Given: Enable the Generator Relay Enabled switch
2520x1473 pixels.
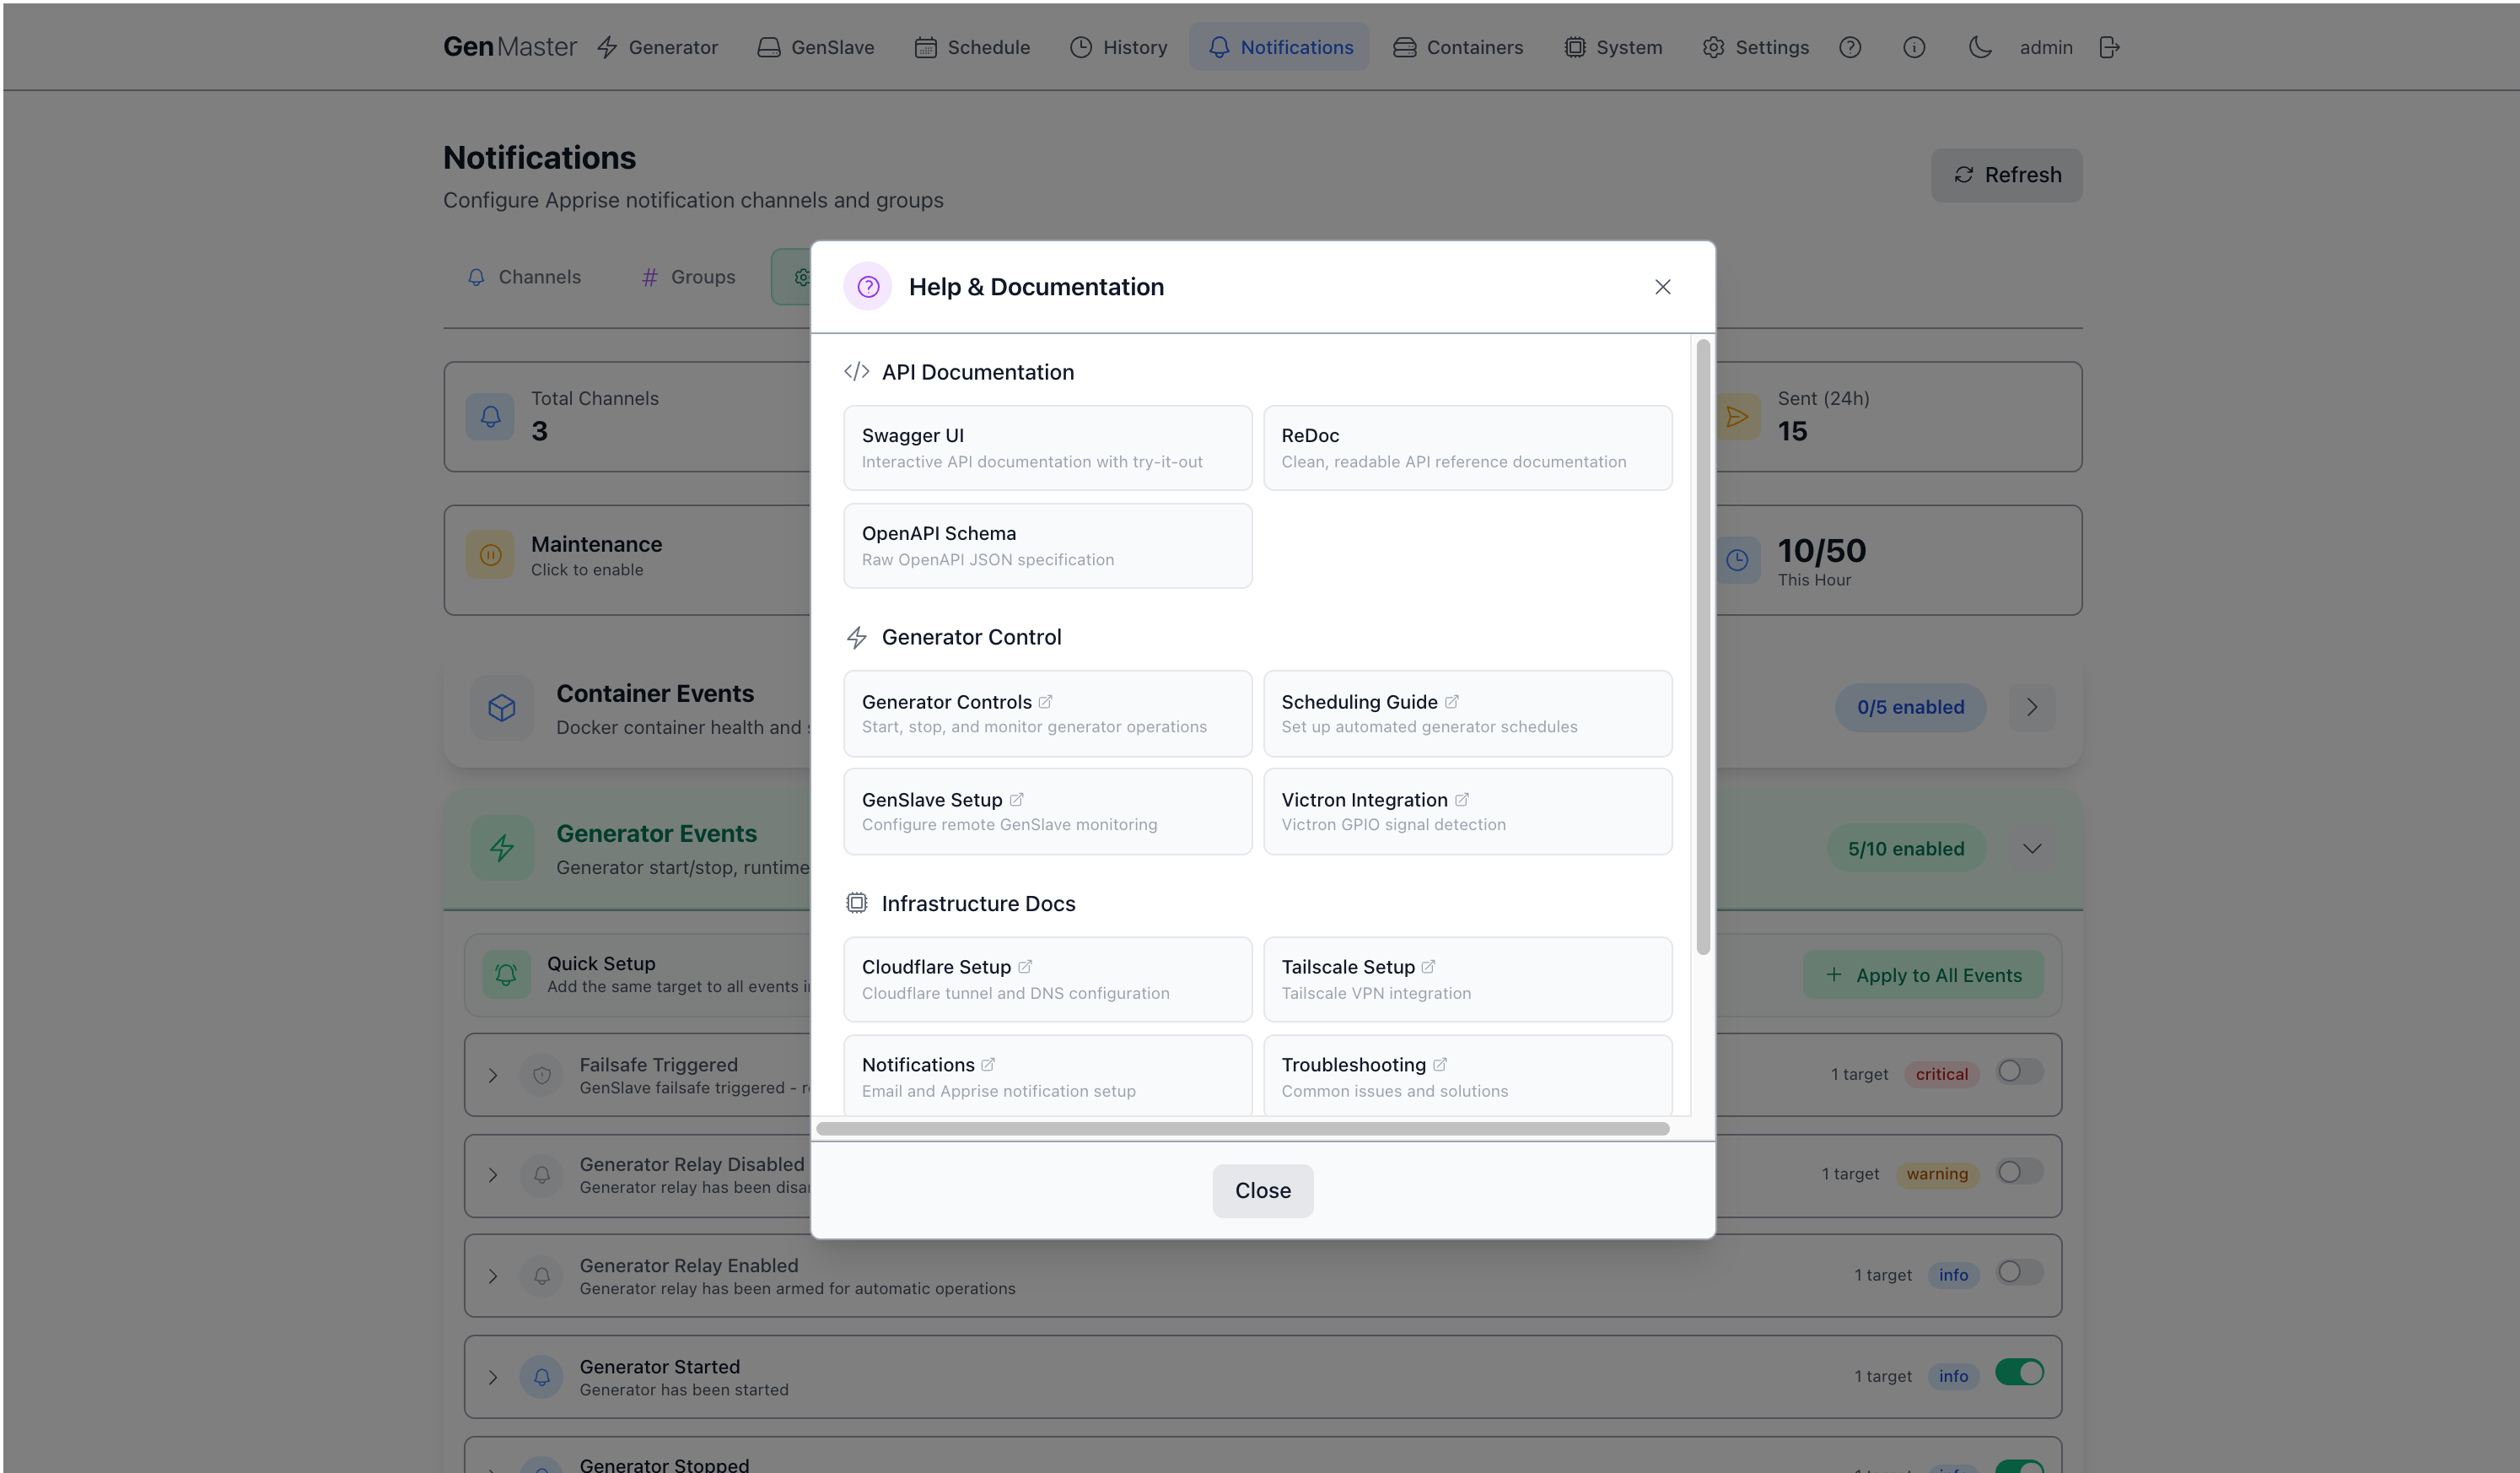Looking at the screenshot, I should point(2020,1272).
